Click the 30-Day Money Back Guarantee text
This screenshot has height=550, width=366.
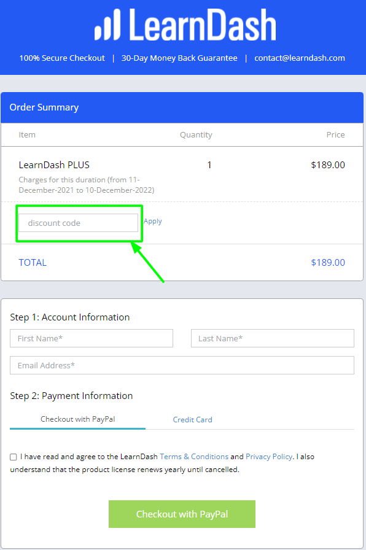[179, 58]
